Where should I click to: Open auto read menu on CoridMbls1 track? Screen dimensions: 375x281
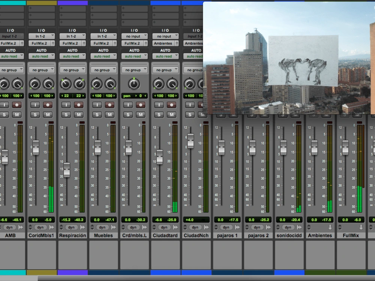pos(42,57)
